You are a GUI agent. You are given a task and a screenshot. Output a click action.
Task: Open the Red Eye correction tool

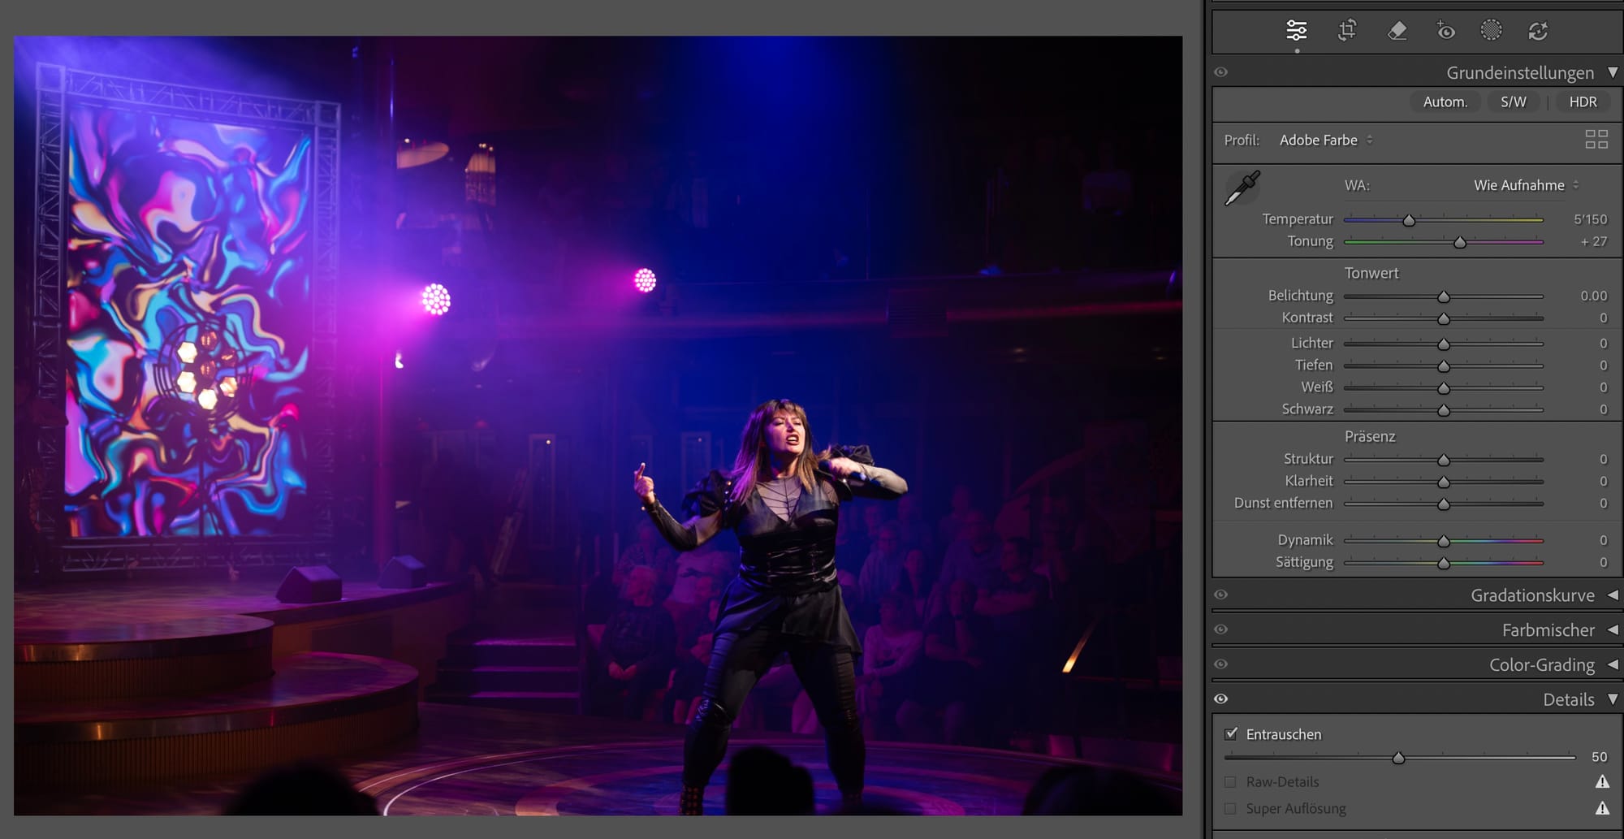(1445, 31)
